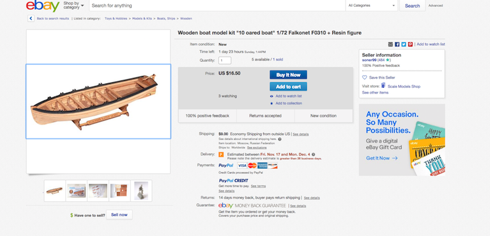Share the listing on Twitter
The width and height of the screenshot is (490, 236).
[x=403, y=45]
